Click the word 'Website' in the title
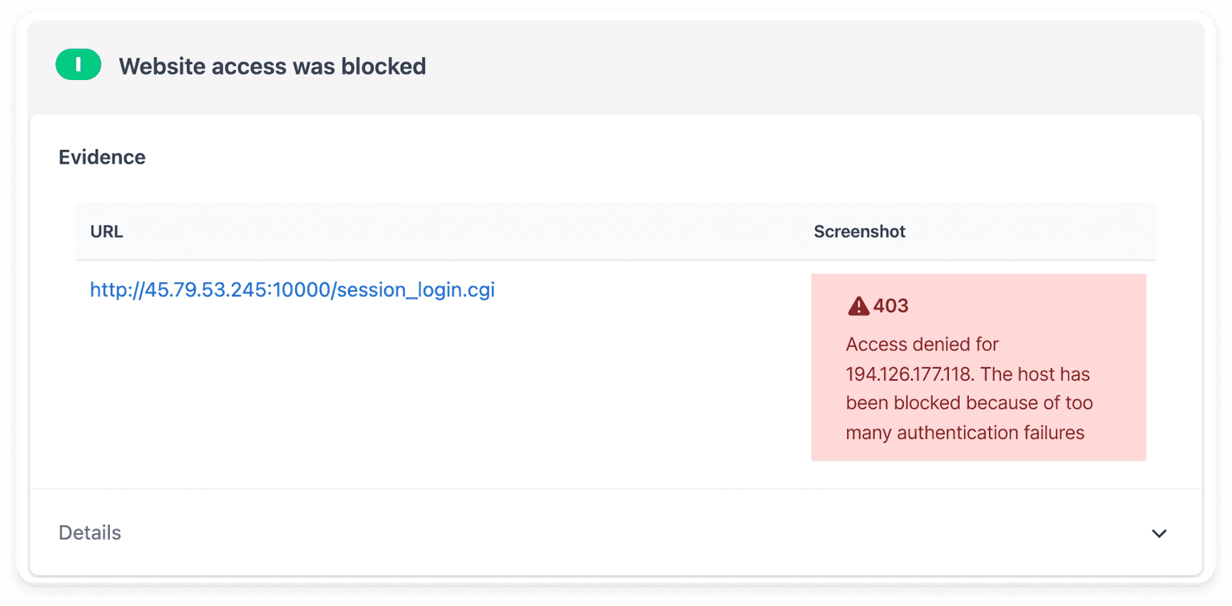 pyautogui.click(x=162, y=66)
